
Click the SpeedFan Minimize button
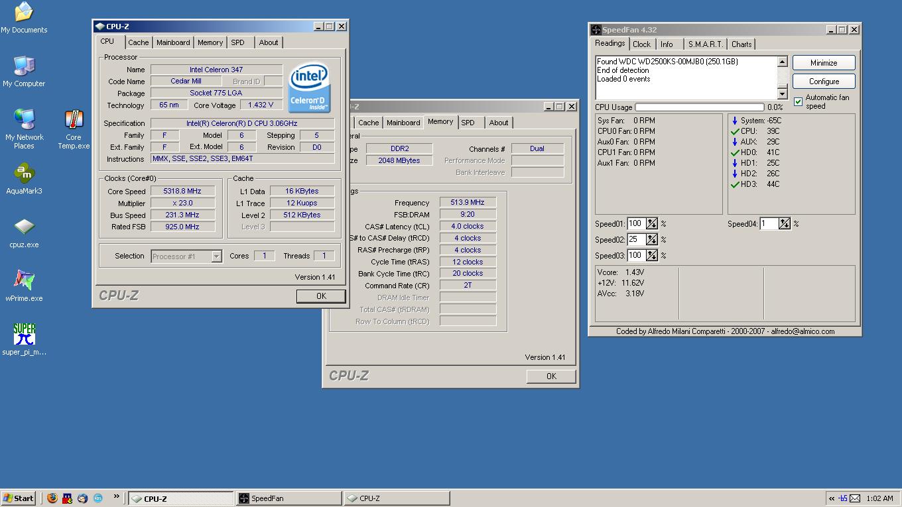pos(824,63)
